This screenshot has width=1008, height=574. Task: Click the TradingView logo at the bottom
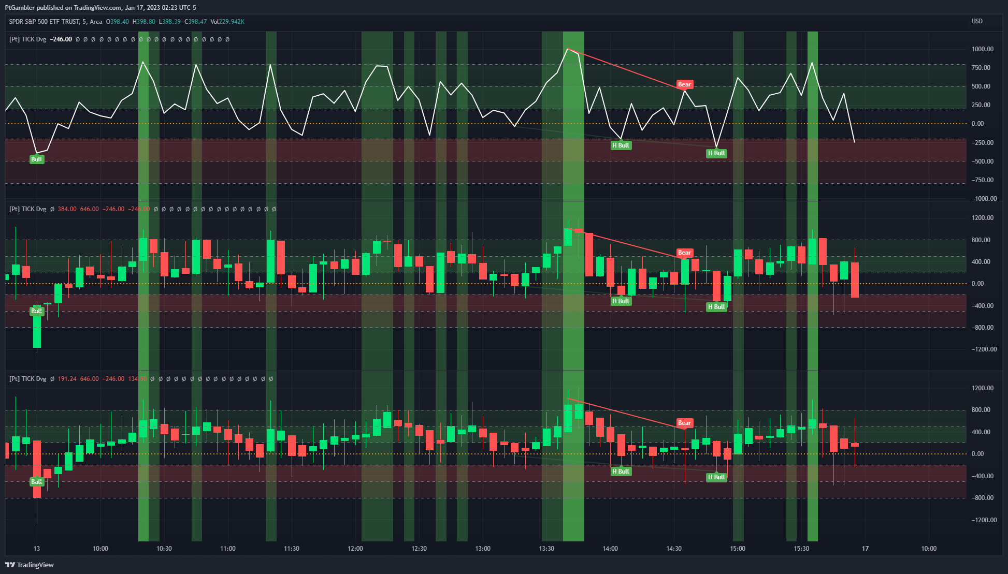point(30,565)
